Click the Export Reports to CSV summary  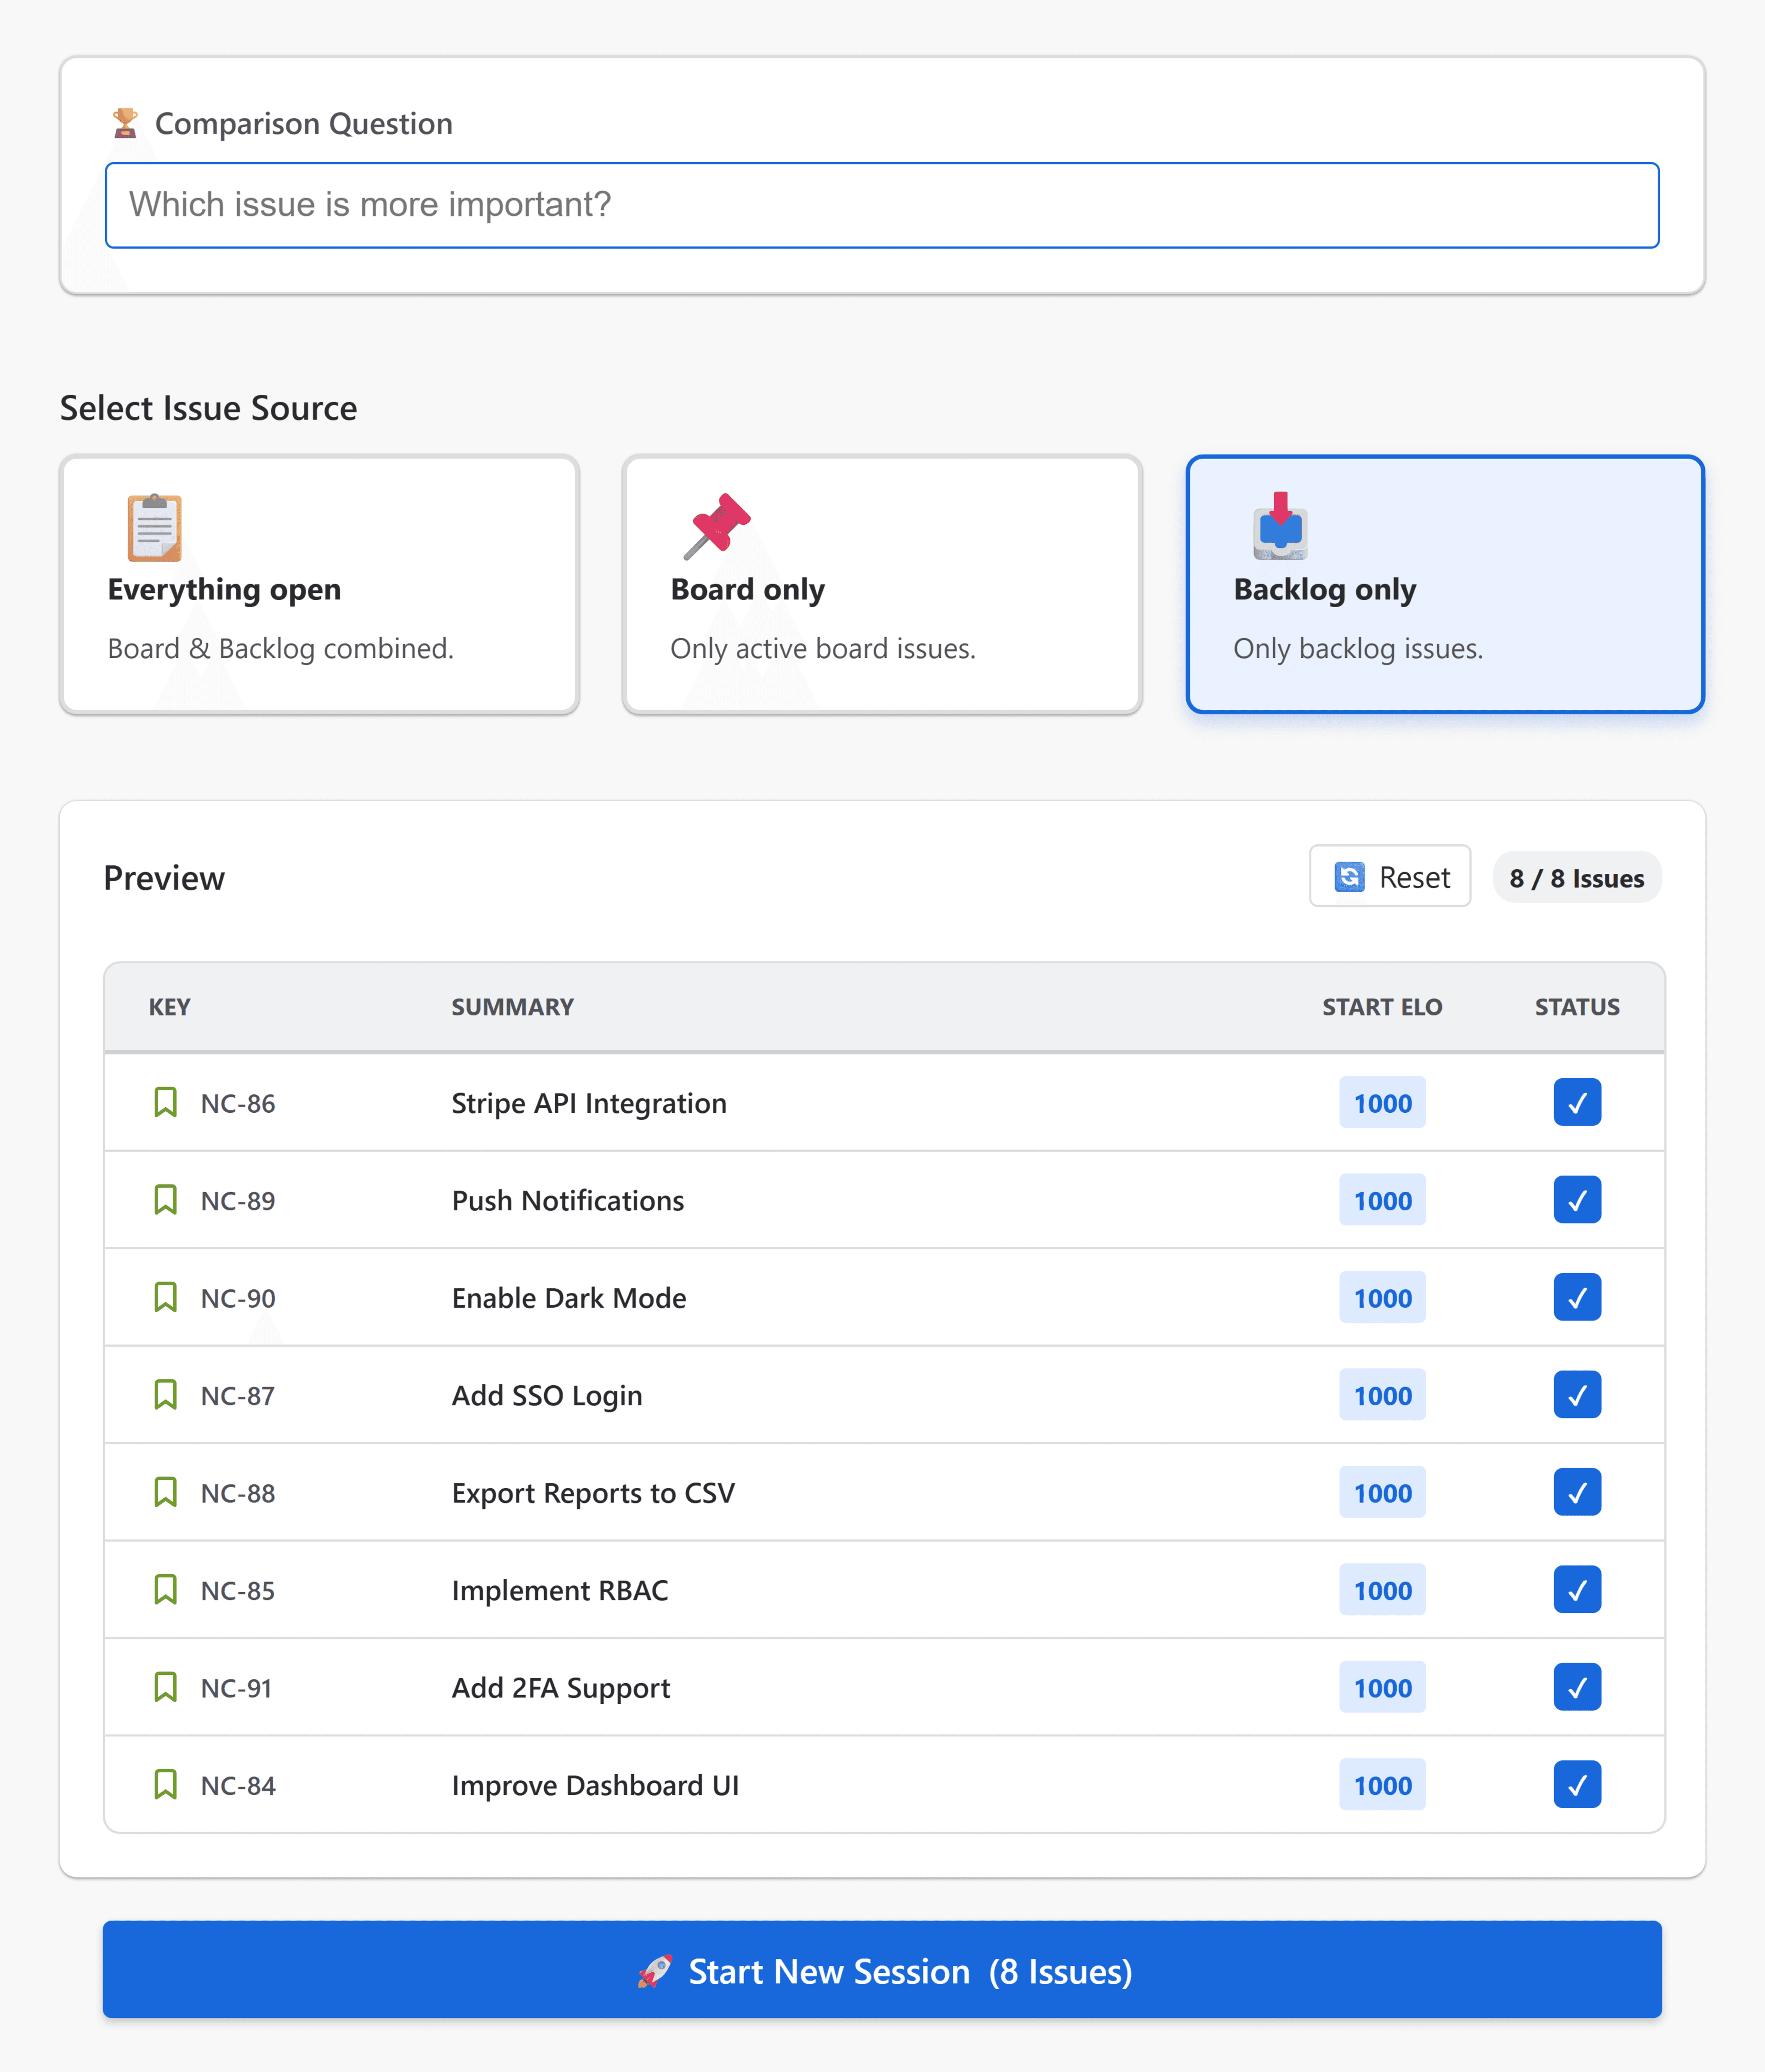tap(593, 1493)
